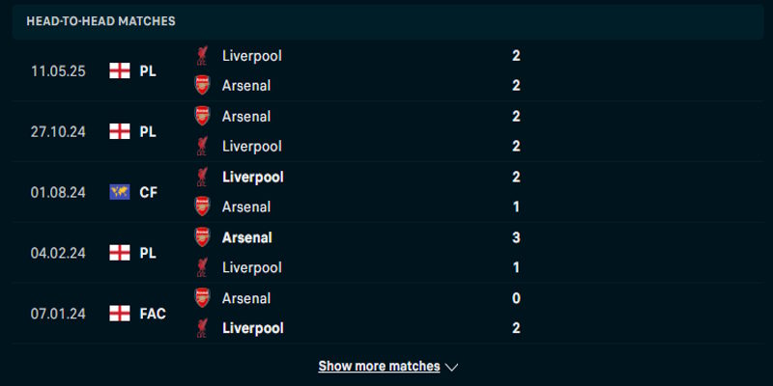The image size is (773, 386).
Task: Open FAC competition label for 07.01.24
Action: click(x=152, y=313)
